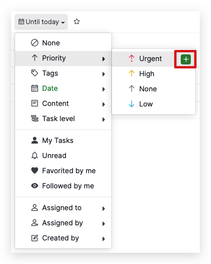Expand Date submenu arrow
Screen dimensions: 211x264
[104, 89]
